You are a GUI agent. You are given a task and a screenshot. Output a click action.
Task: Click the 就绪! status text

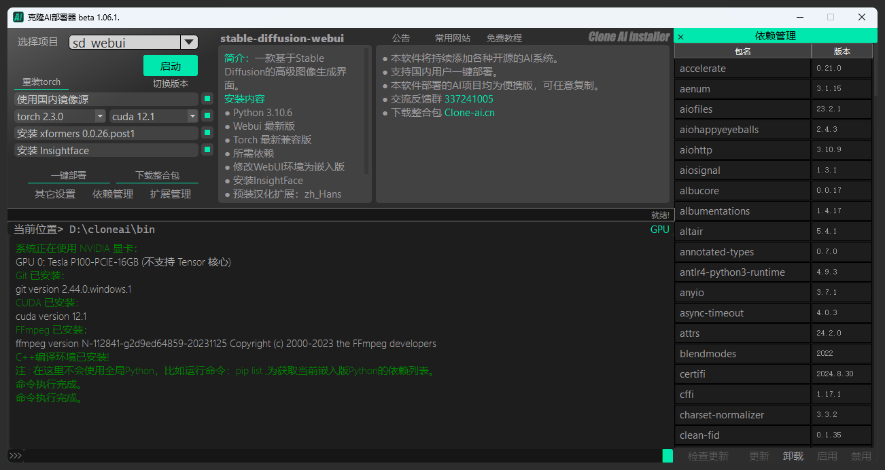660,215
